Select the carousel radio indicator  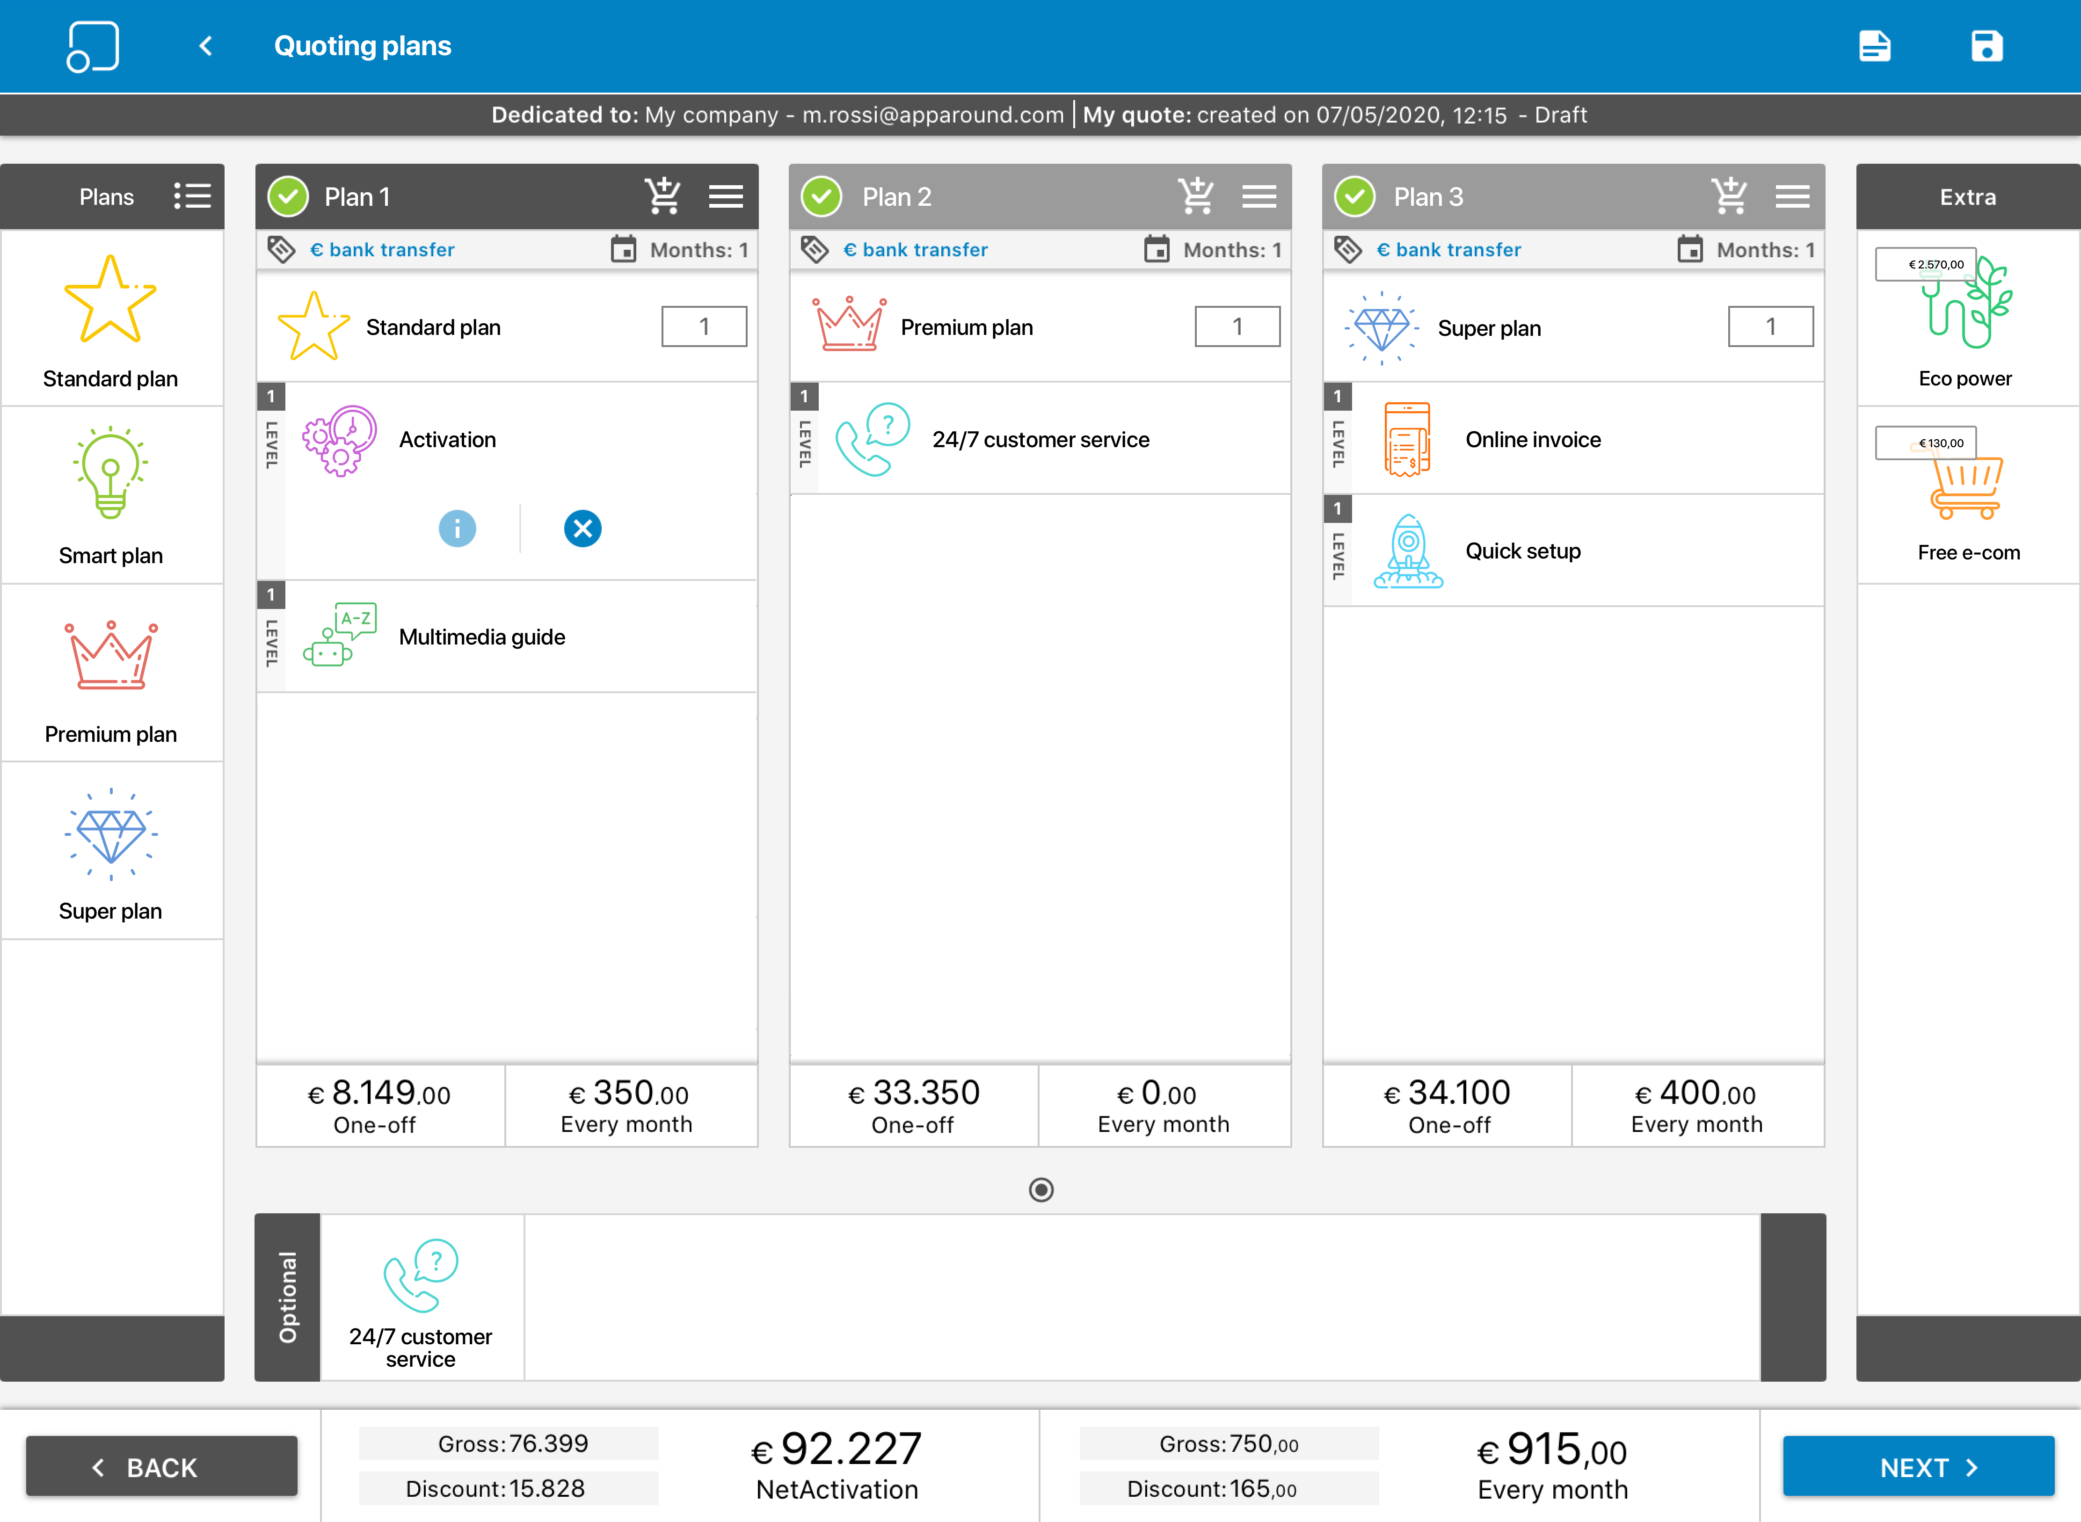click(1040, 1190)
